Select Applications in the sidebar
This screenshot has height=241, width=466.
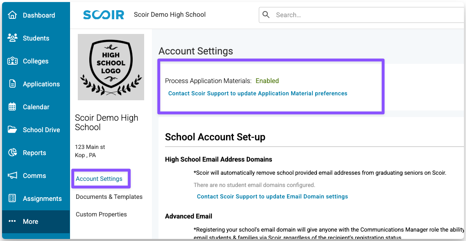coord(36,84)
